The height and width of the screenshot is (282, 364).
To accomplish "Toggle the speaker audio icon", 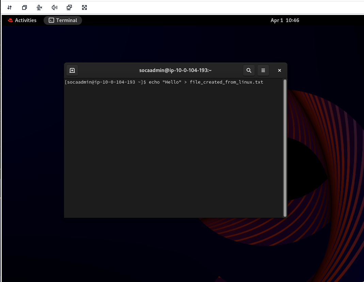I will pos(54,7).
